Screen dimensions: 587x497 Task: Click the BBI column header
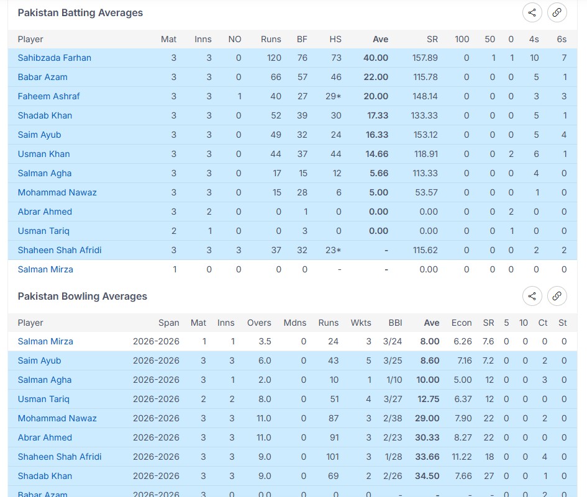[x=395, y=323]
